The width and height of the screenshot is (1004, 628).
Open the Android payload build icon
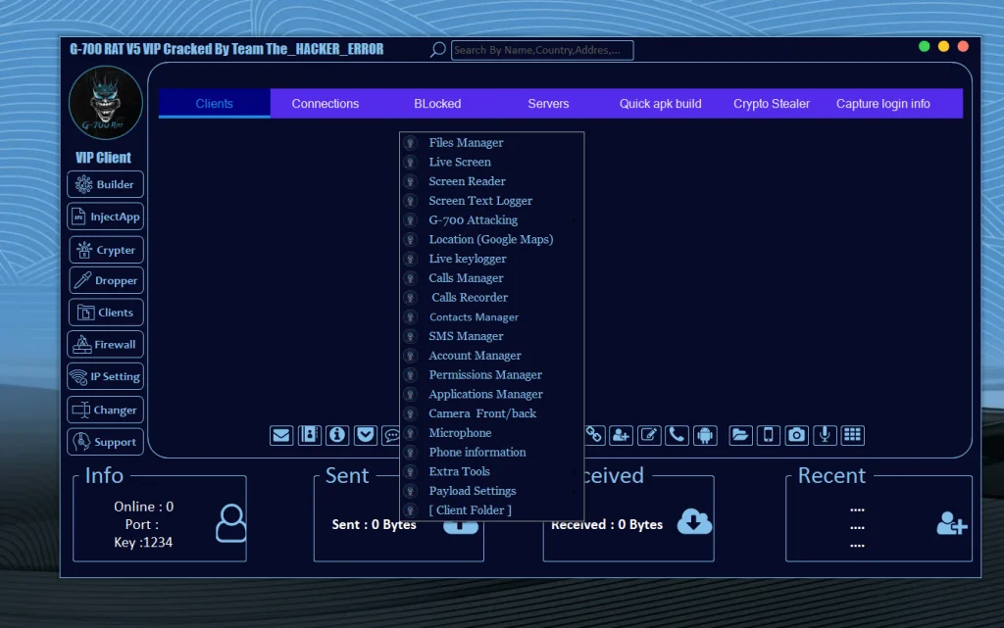(x=704, y=435)
